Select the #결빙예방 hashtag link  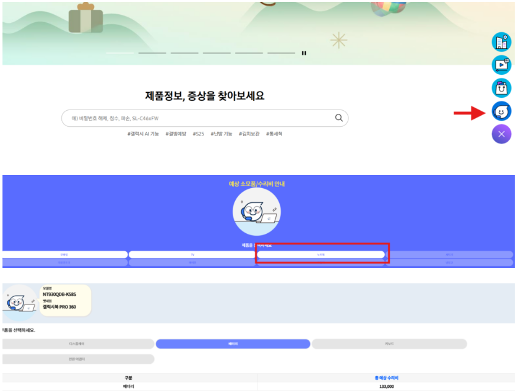pyautogui.click(x=176, y=134)
